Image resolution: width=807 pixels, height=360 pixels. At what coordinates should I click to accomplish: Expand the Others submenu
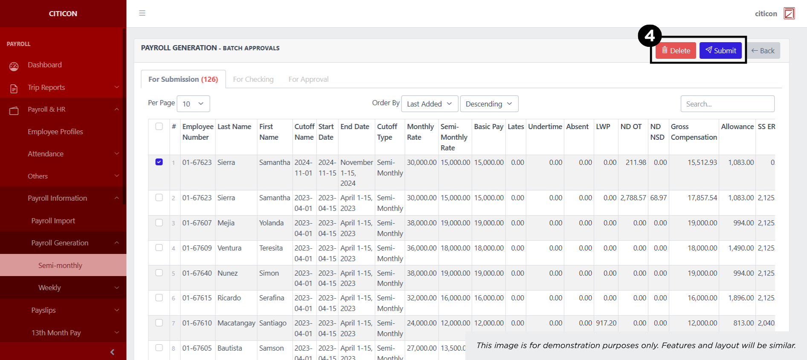tap(117, 176)
